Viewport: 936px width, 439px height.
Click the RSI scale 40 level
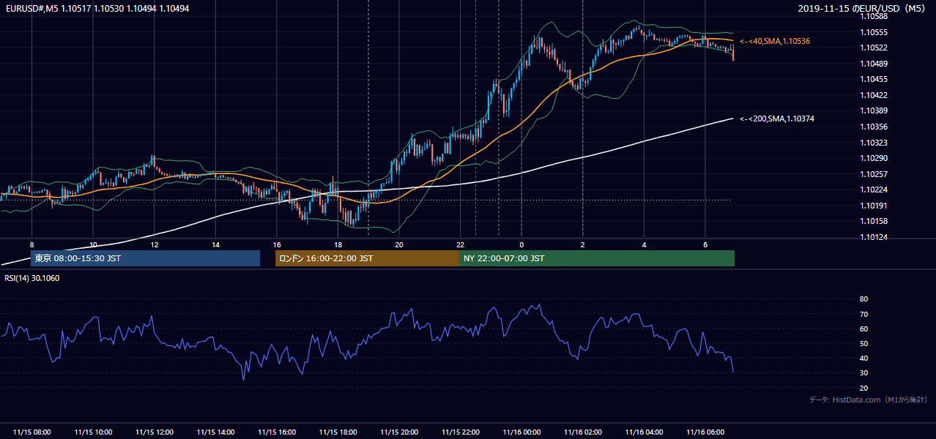[864, 358]
